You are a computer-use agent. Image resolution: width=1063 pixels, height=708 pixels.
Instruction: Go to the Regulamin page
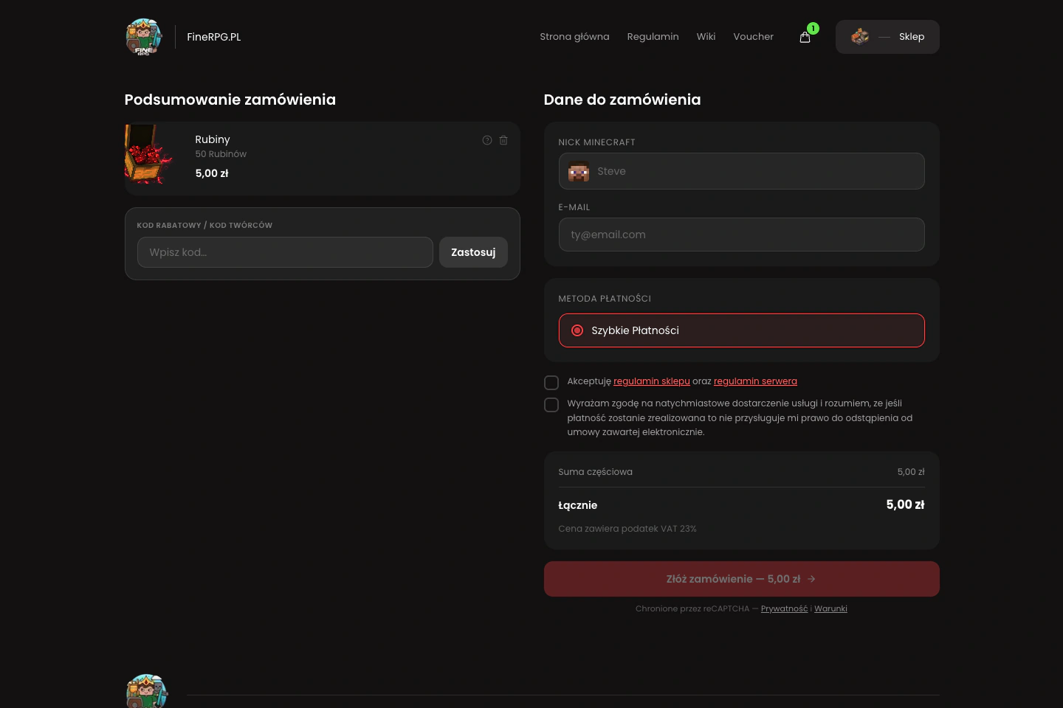click(653, 37)
